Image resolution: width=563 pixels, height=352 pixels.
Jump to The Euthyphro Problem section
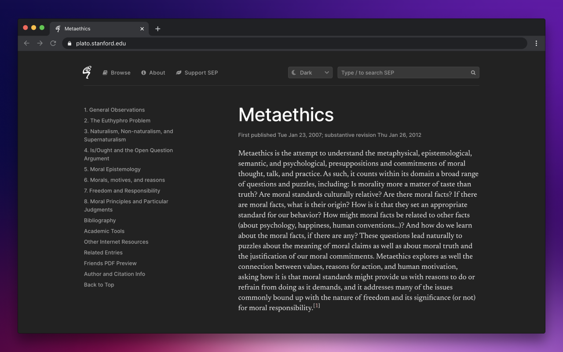[117, 121]
